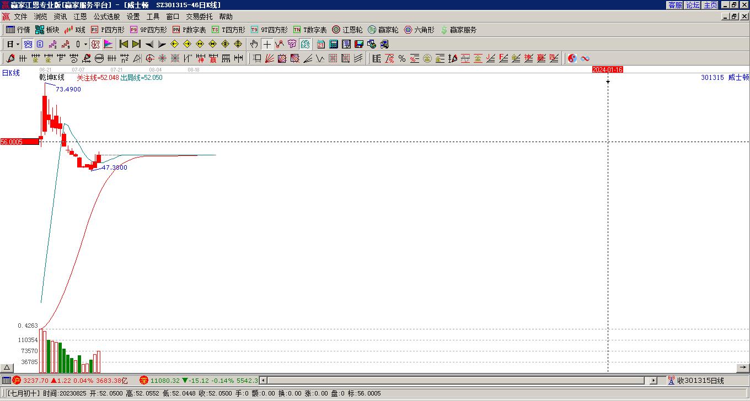Select the hand pan tool
Screen dimensions: 750x401
click(x=254, y=44)
